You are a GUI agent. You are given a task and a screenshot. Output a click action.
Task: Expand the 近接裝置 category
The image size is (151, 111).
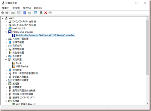click(6, 70)
